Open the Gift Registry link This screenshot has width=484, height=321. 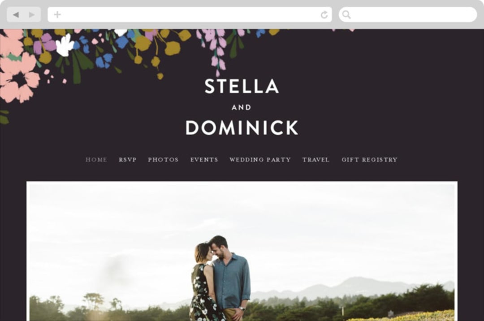click(x=369, y=160)
